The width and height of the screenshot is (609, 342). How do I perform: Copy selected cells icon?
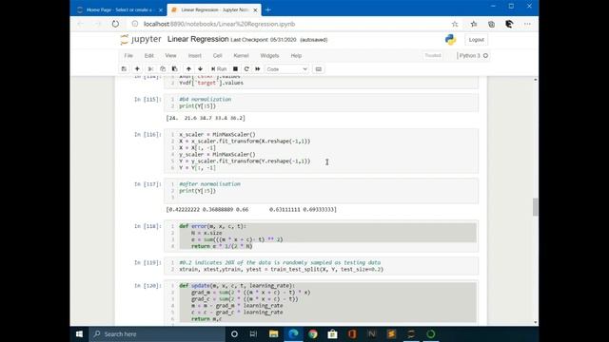click(163, 69)
